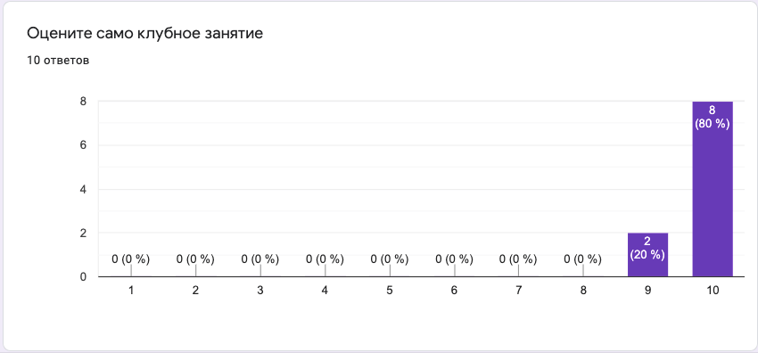Select the '8 (80 %)' bar label

pos(713,118)
